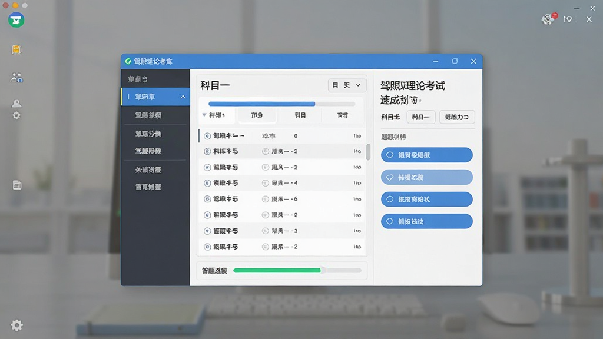Select the left radio icon of the fifth list row

pos(207,199)
